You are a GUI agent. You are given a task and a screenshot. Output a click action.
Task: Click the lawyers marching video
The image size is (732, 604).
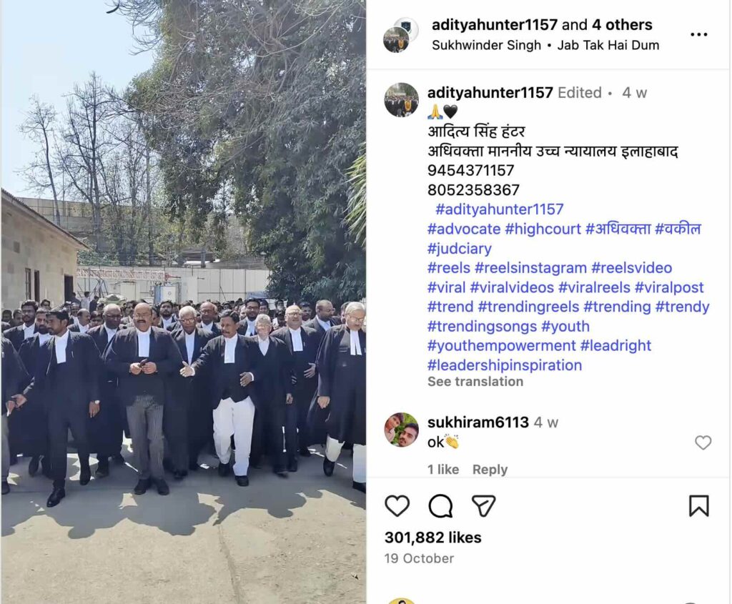click(184, 302)
